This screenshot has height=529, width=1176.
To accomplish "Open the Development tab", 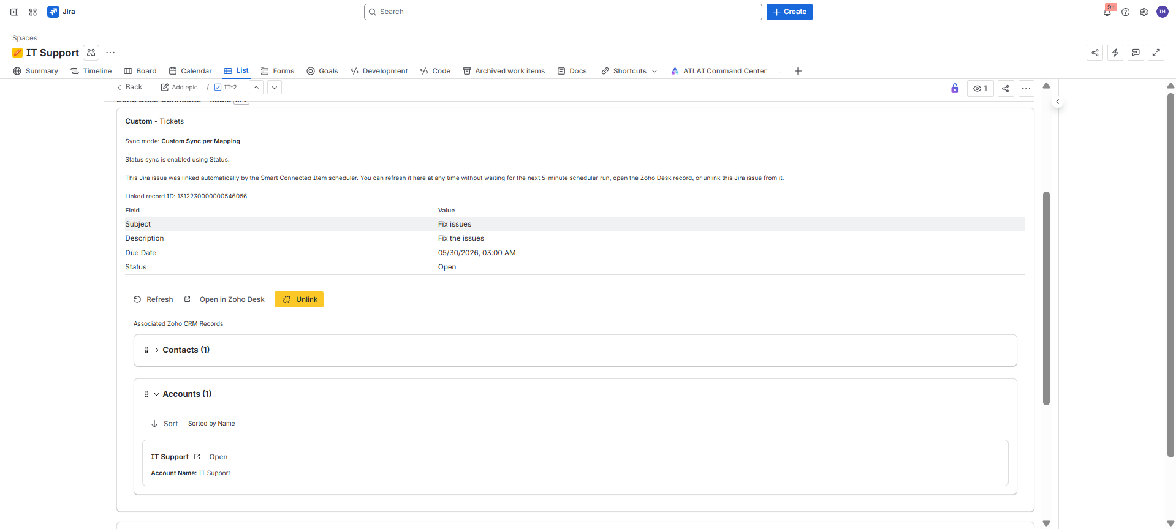I will 379,71.
